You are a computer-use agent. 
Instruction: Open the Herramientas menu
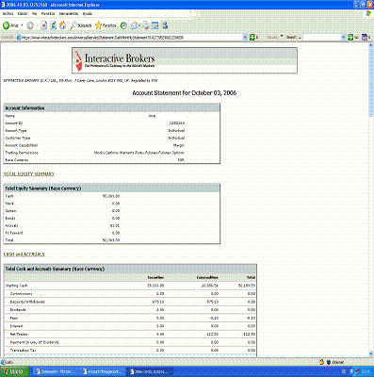tap(68, 14)
